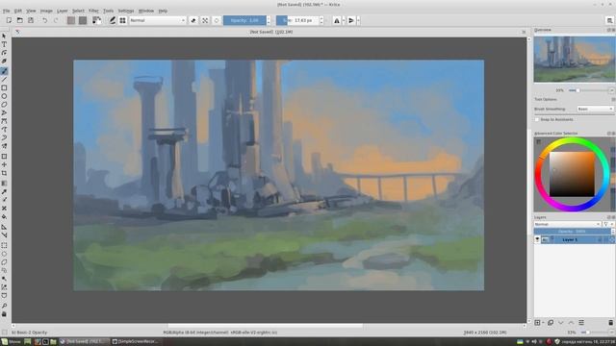Click the Save toolbar icon
Image resolution: width=616 pixels, height=346 pixels.
(31, 20)
